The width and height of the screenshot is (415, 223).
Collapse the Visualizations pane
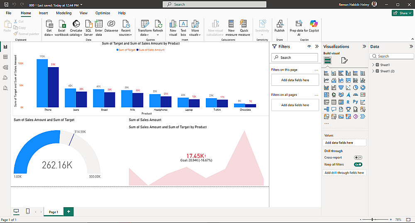364,46
